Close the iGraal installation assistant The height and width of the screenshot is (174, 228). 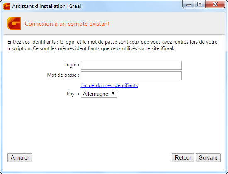click(x=215, y=5)
